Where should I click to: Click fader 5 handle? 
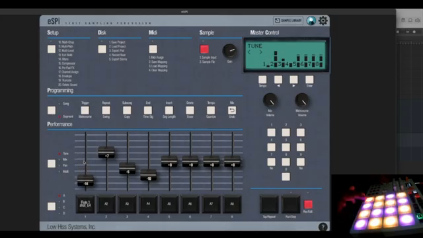(x=169, y=161)
